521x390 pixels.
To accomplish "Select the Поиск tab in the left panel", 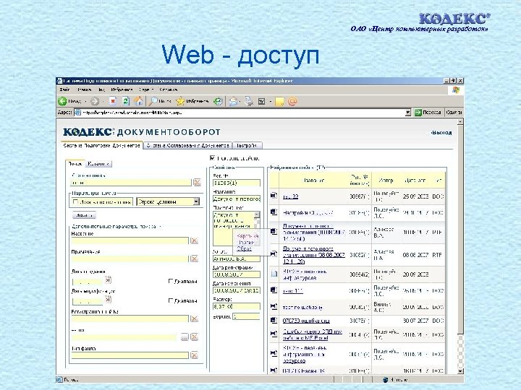I will pos(75,163).
